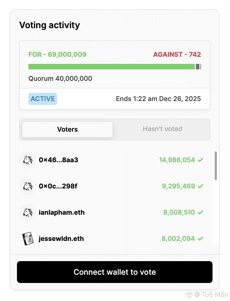
Task: Open ianlapham.eth voter name link
Action: point(61,213)
